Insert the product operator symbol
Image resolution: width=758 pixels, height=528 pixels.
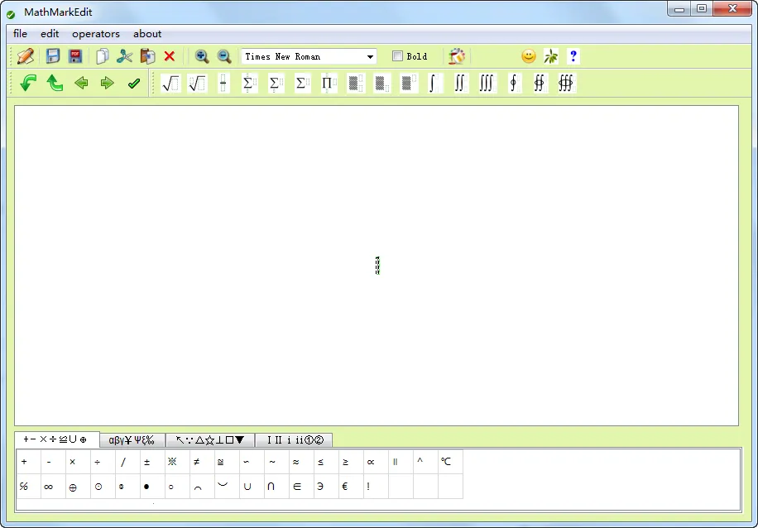click(x=328, y=83)
